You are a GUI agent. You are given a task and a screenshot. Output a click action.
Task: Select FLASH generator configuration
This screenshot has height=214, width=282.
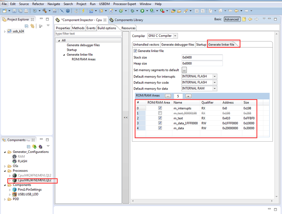pyautogui.click(x=22, y=161)
